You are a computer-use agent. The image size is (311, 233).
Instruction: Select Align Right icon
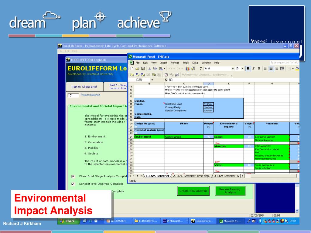pos(276,69)
